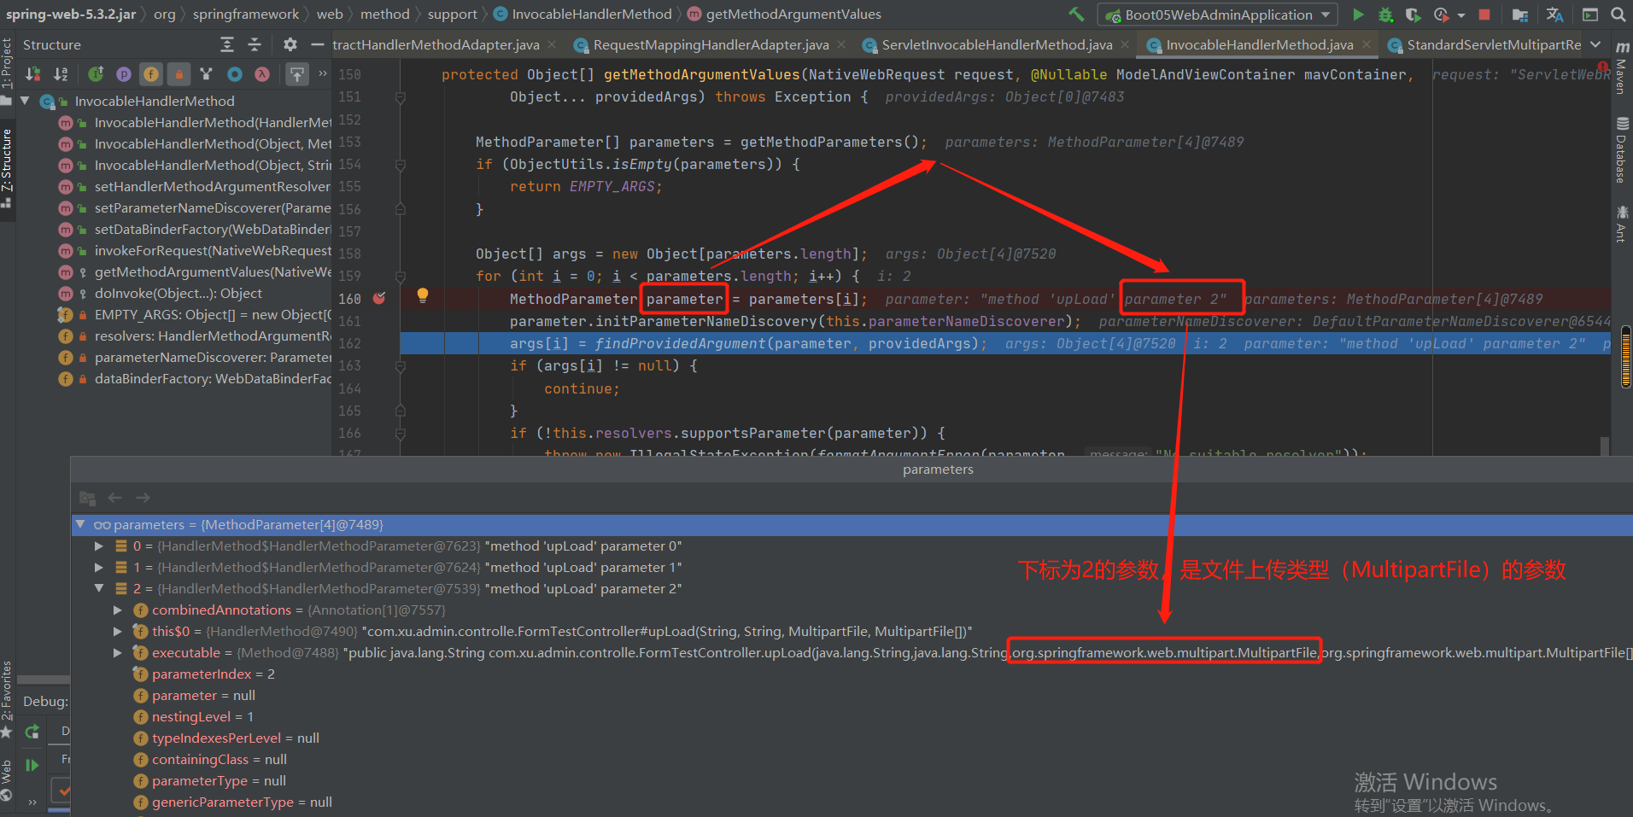
Task: Stop the running application with red square
Action: 1484,15
